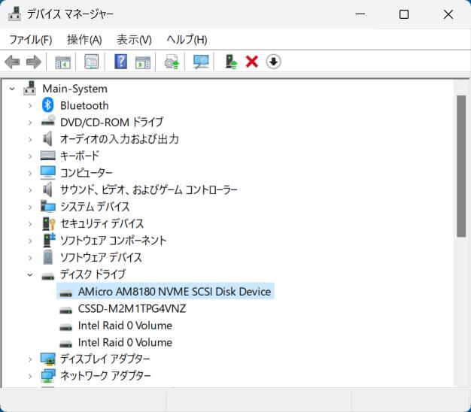Click the speaker icon beside オーディオの入力および出力

[x=47, y=138]
